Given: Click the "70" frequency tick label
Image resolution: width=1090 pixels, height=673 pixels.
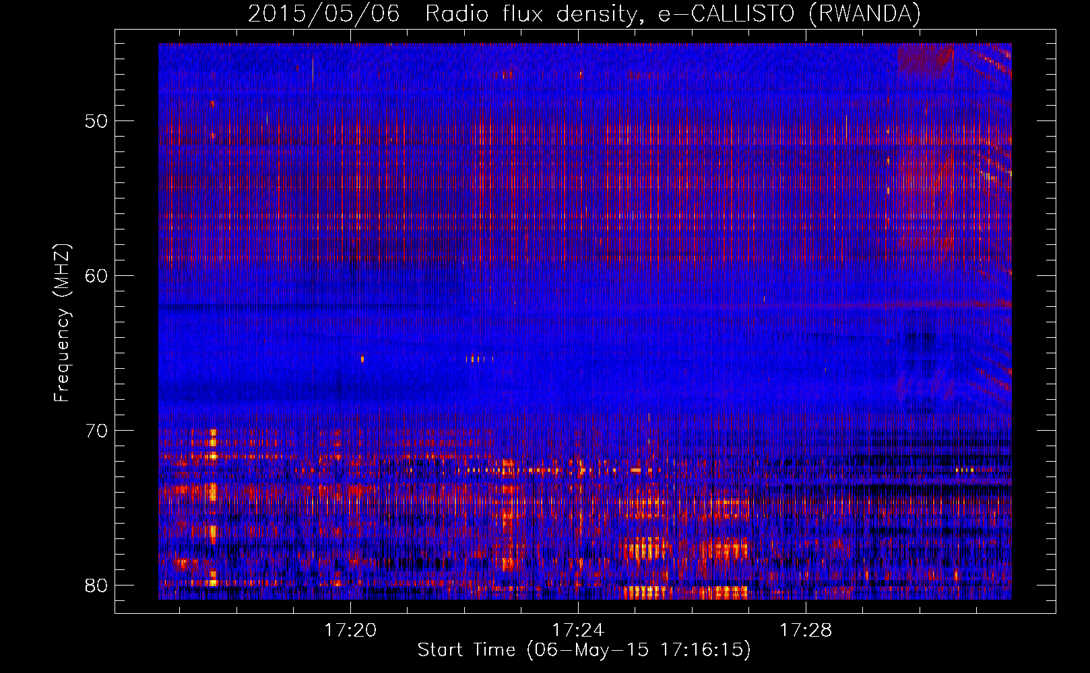Looking at the screenshot, I should (96, 431).
